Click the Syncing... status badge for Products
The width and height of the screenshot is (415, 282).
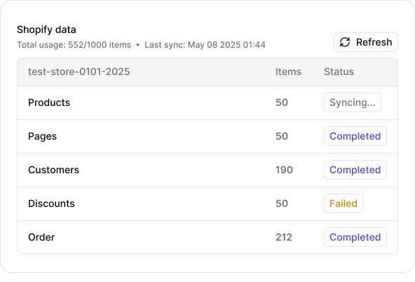coord(353,102)
